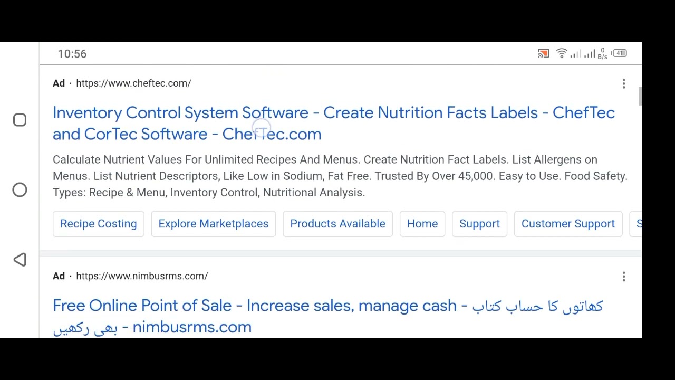Open Inventory Control System Software ad title
The width and height of the screenshot is (675, 380).
[x=334, y=123]
